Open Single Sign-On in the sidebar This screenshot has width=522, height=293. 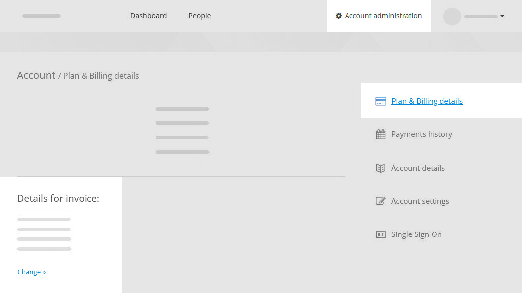pos(416,234)
